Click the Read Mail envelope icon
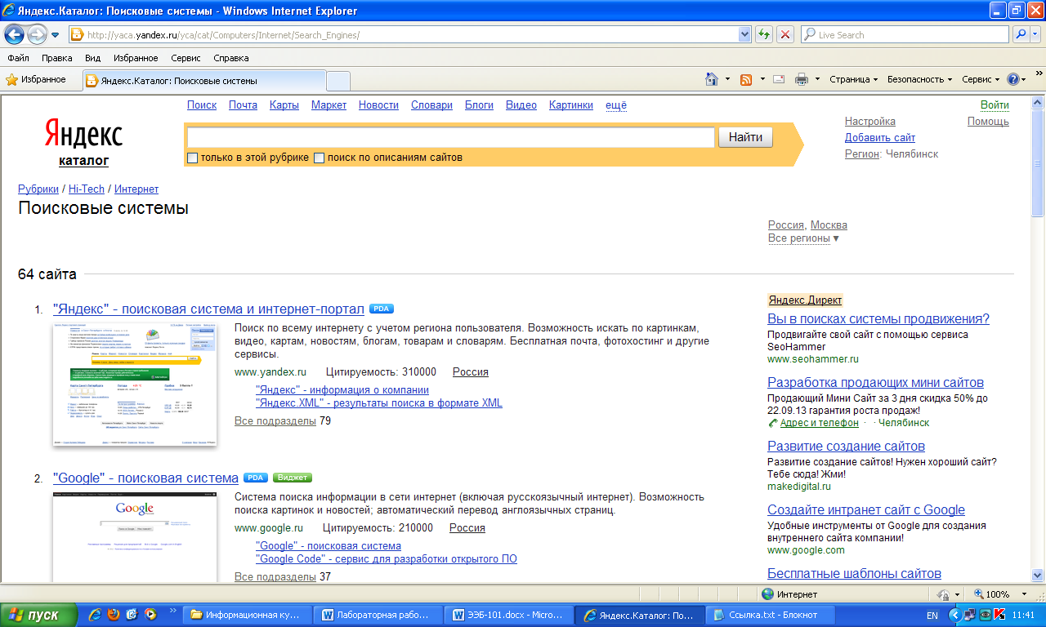 [779, 79]
